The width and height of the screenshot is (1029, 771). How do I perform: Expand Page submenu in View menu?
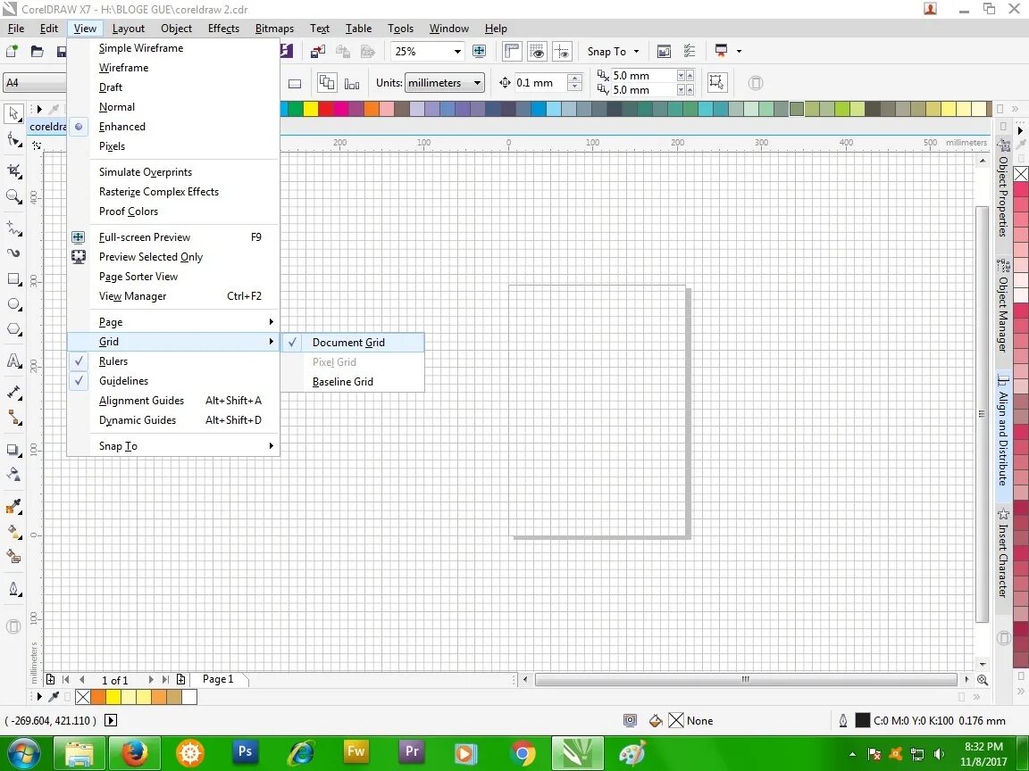pos(173,322)
